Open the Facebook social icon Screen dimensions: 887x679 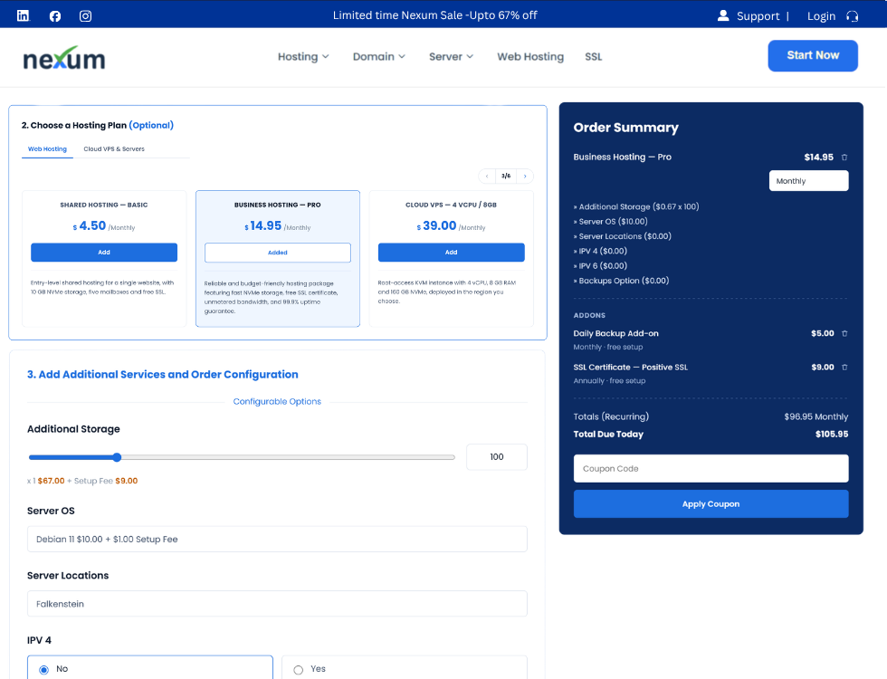55,16
